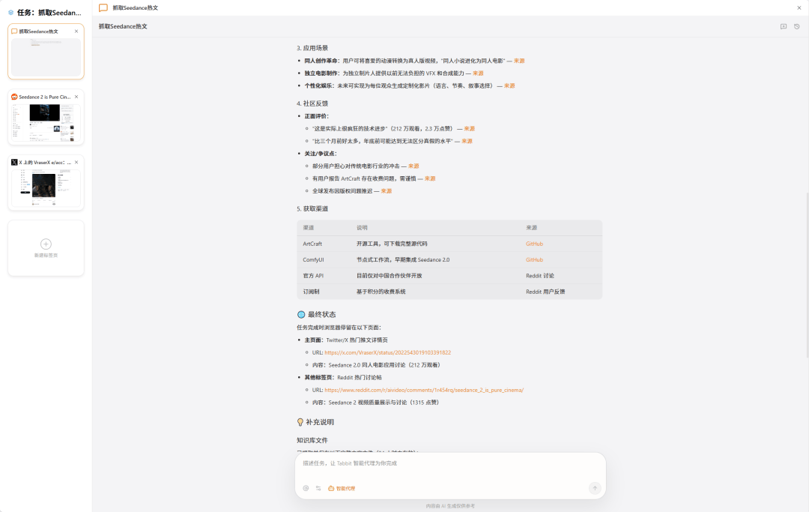Focus the 描述任务 message input field
This screenshot has width=809, height=512.
coord(450,463)
